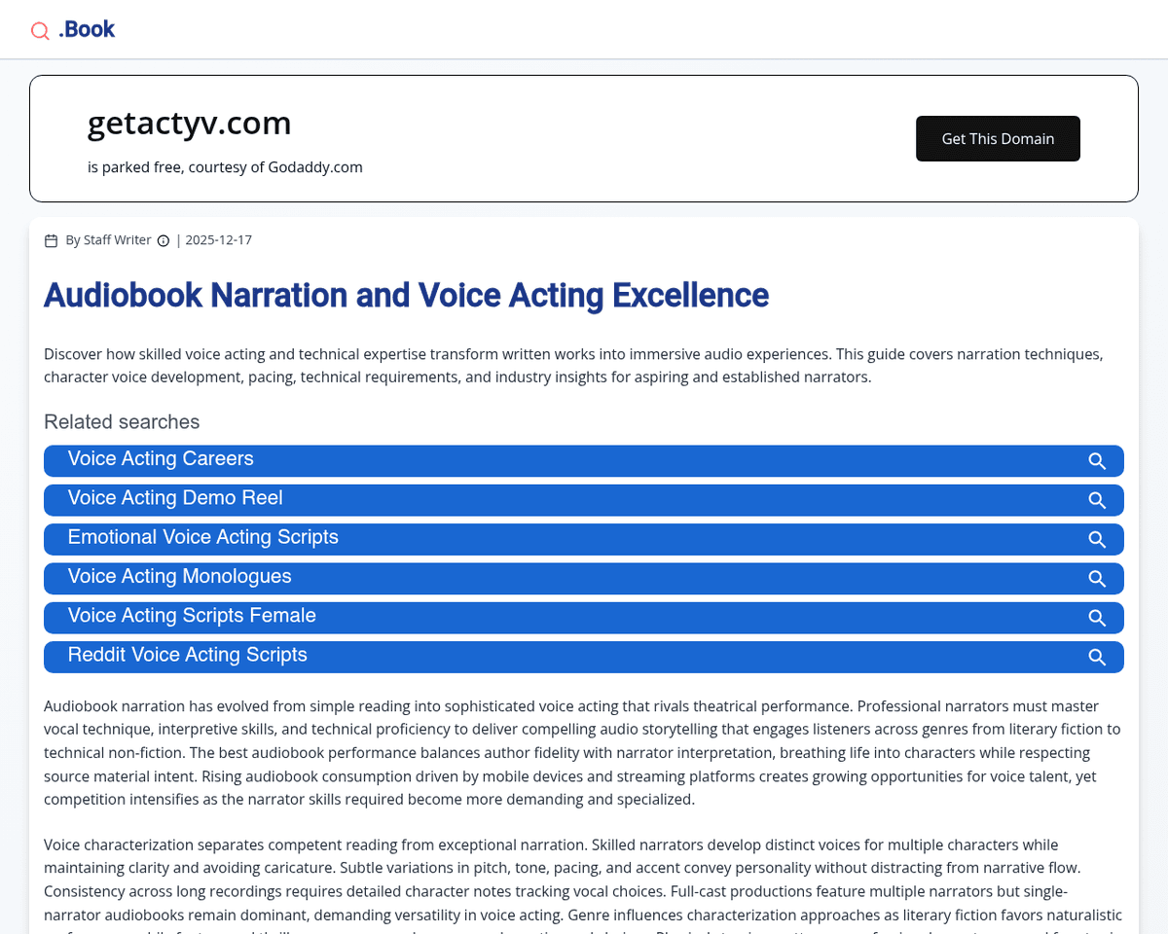Screen dimensions: 1168x934
Task: Click magnifier icon on Emotional Voice Acting Scripts row
Action: point(1096,539)
